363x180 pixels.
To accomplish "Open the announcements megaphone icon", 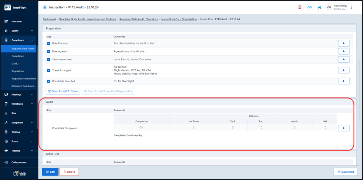I will (319, 7).
